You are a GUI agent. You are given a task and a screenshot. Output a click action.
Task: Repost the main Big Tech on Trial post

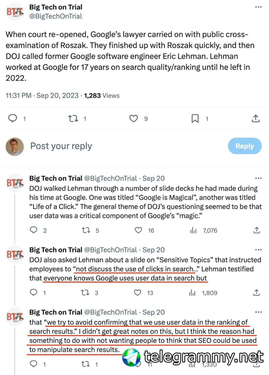(x=73, y=119)
